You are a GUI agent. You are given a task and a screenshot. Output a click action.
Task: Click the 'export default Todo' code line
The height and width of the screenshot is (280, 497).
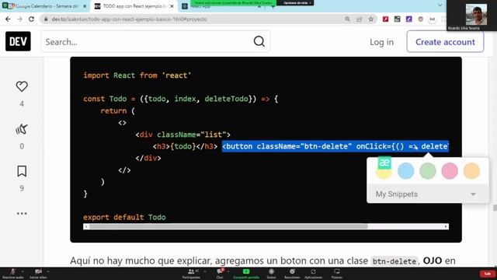click(x=124, y=217)
